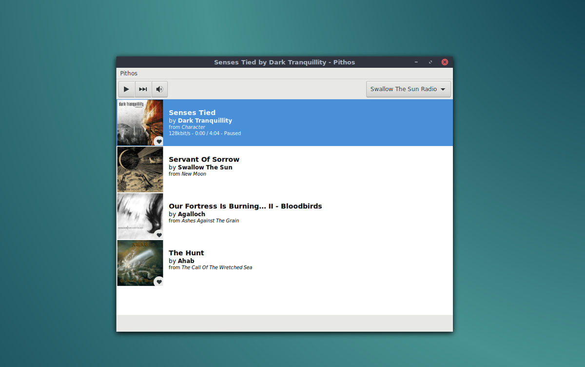Viewport: 585px width, 367px height.
Task: Click the "128kbit/s - 0:00 / 4:04 - Paused" status line
Action: [x=205, y=133]
